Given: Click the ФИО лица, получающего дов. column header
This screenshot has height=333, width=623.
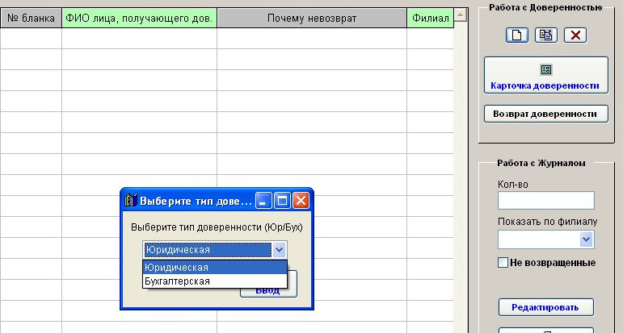Looking at the screenshot, I should (x=139, y=19).
